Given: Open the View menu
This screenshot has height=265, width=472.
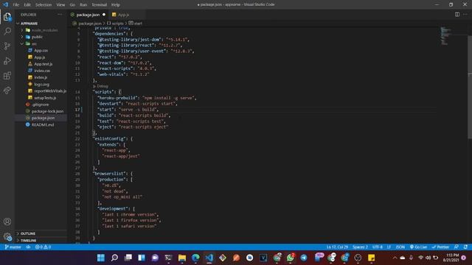Looking at the screenshot, I should point(60,5).
